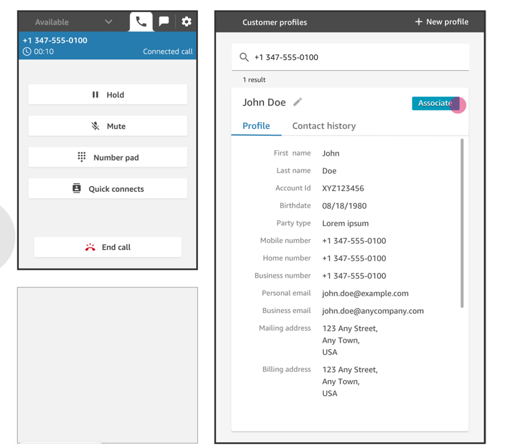Mute the microphone

[x=108, y=126]
